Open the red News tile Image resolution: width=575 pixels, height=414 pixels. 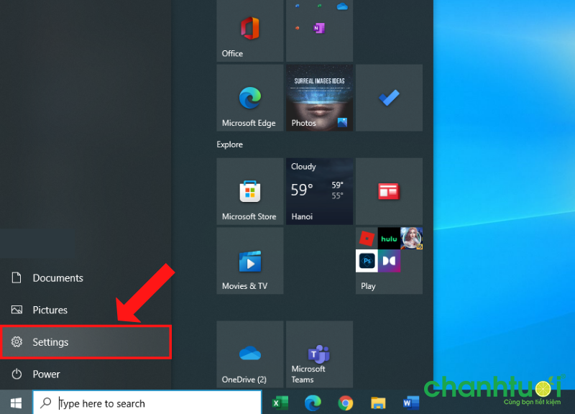(x=389, y=191)
